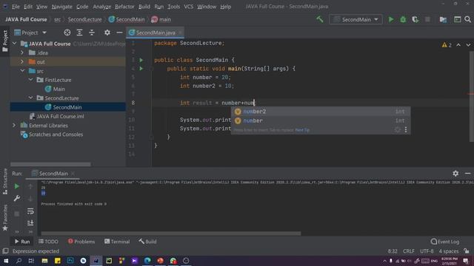
Task: Hide Run tool window with minus icon
Action: [467, 174]
